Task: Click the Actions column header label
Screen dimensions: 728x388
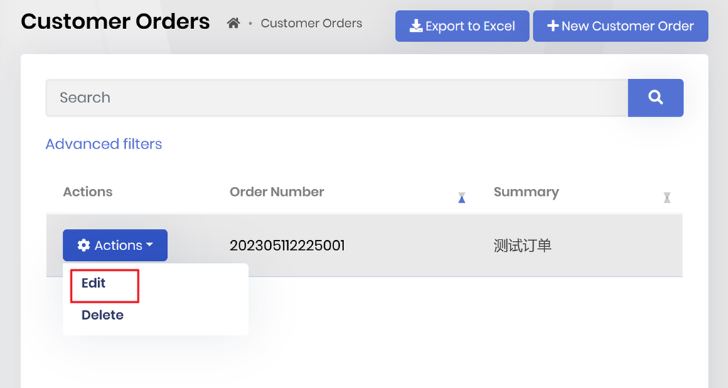Action: point(87,192)
